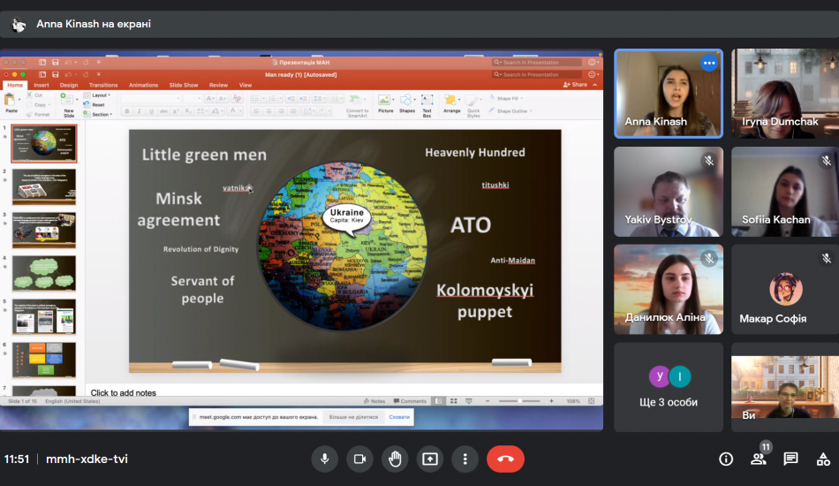Switch to the Insert ribbon tab
Image resolution: width=839 pixels, height=486 pixels.
coord(41,85)
